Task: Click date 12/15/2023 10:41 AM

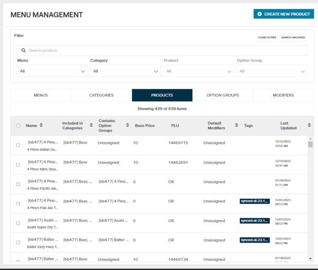Action: 283,163
